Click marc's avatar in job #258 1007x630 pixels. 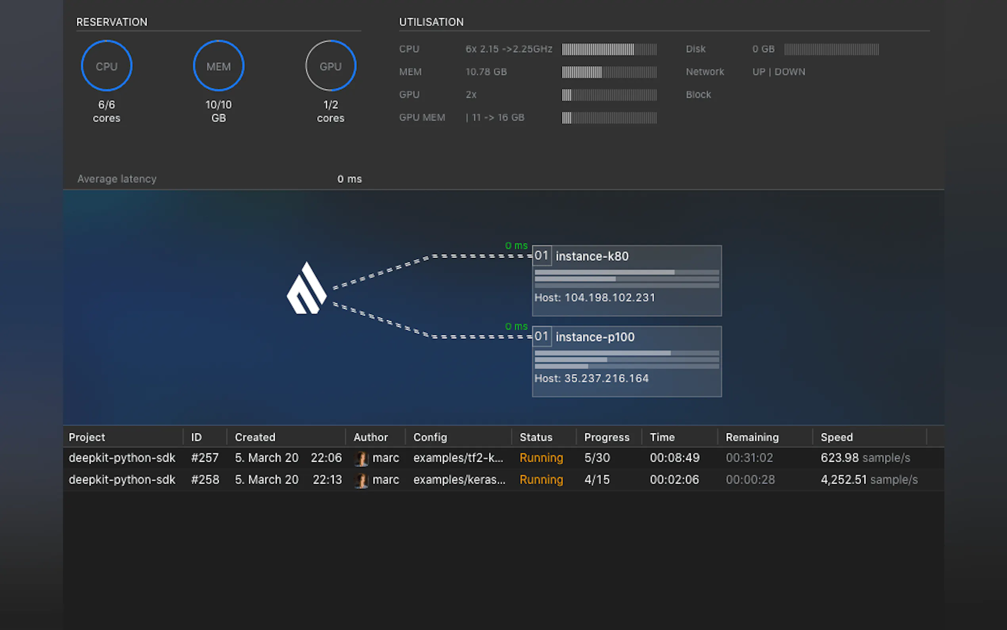[361, 480]
